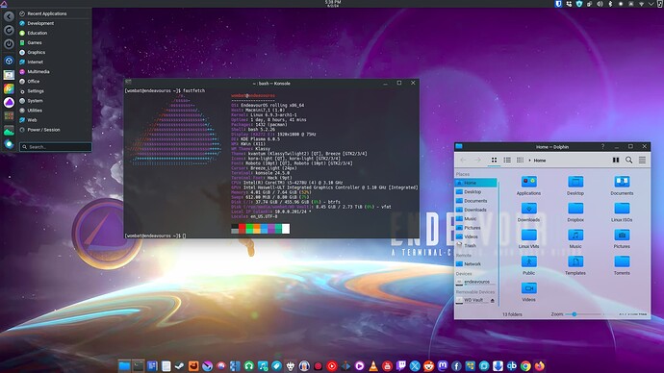Switch Dolphin to Details view mode
Screen dimensions: 664x373
[520, 161]
